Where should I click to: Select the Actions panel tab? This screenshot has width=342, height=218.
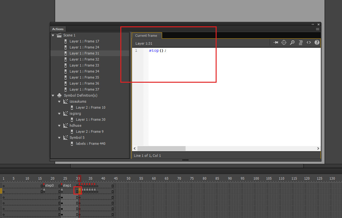(58, 29)
